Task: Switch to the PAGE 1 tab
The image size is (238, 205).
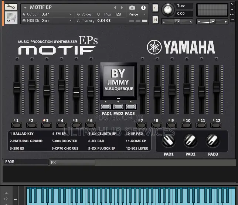Action: pos(25,162)
